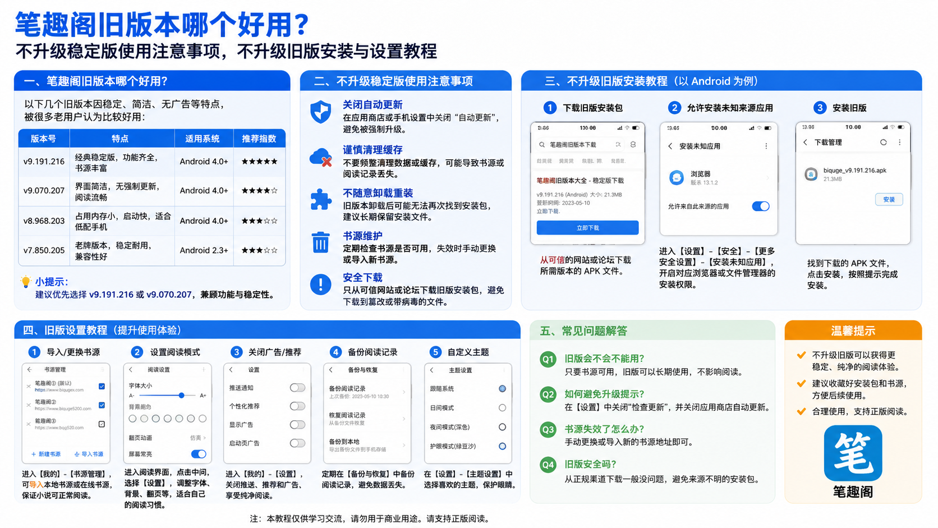The height and width of the screenshot is (528, 938).
Task: Enable the 推送通知 switch
Action: (x=297, y=388)
